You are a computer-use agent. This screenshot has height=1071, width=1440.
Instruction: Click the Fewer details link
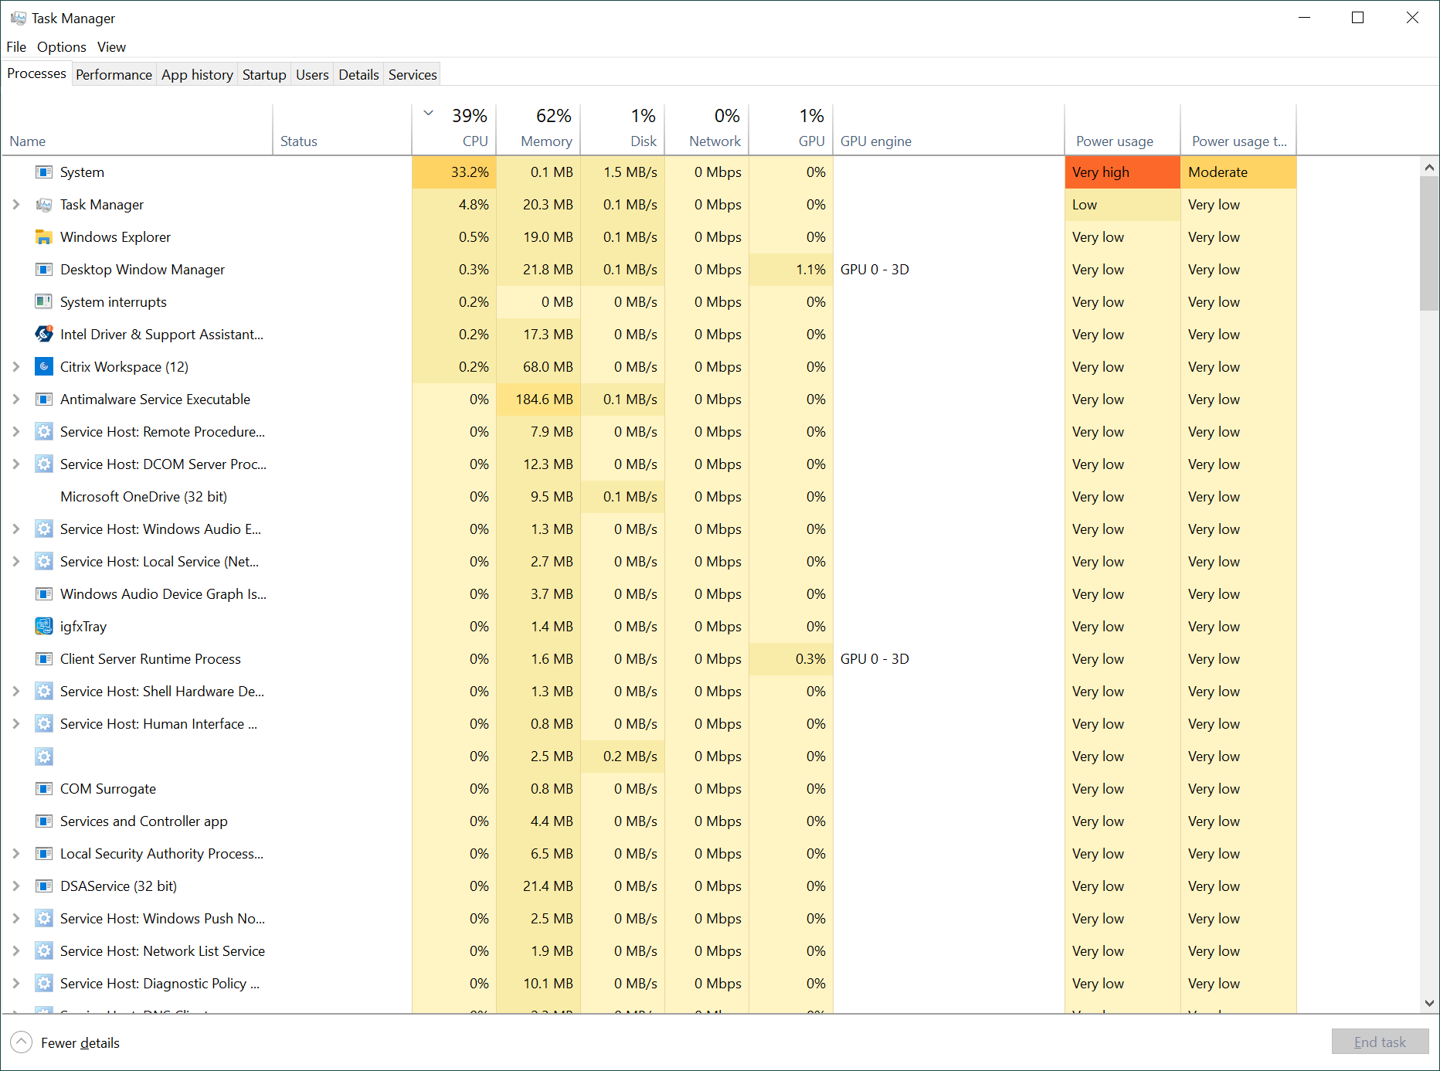click(80, 1043)
